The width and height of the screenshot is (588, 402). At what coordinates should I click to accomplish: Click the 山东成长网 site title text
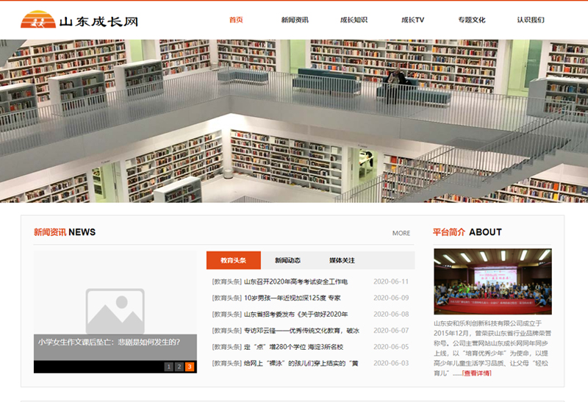pyautogui.click(x=98, y=21)
